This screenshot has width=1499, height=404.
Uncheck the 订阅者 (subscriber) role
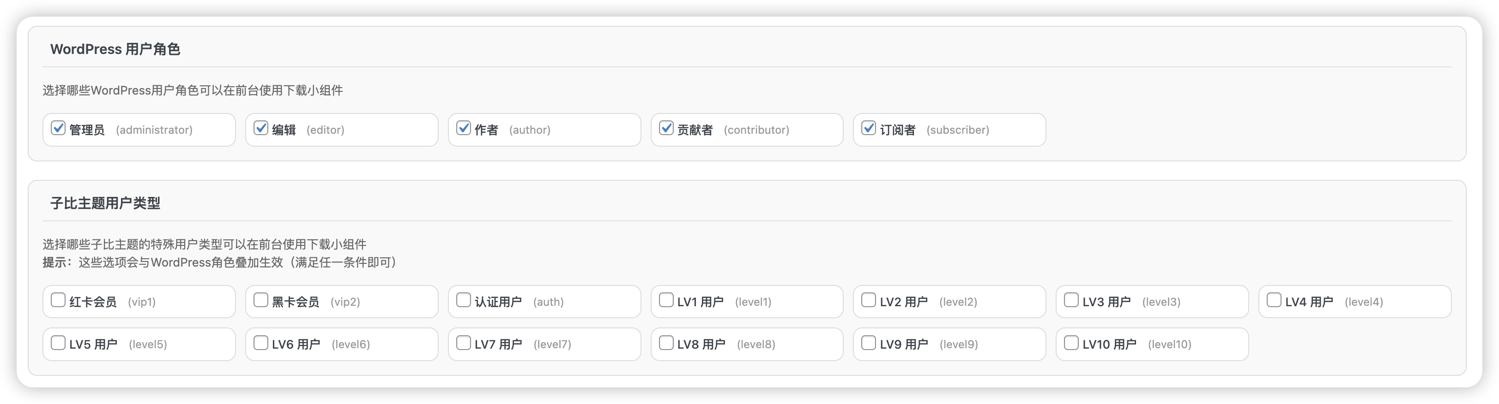868,128
